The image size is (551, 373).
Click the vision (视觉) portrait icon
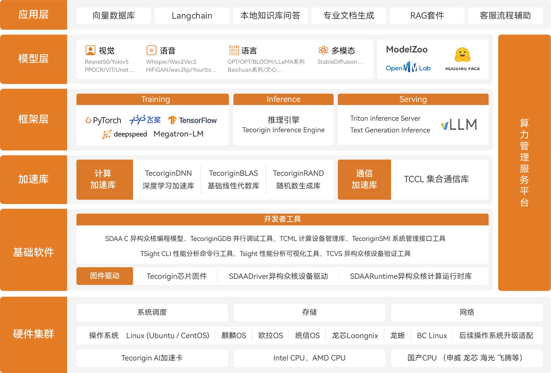[x=90, y=50]
